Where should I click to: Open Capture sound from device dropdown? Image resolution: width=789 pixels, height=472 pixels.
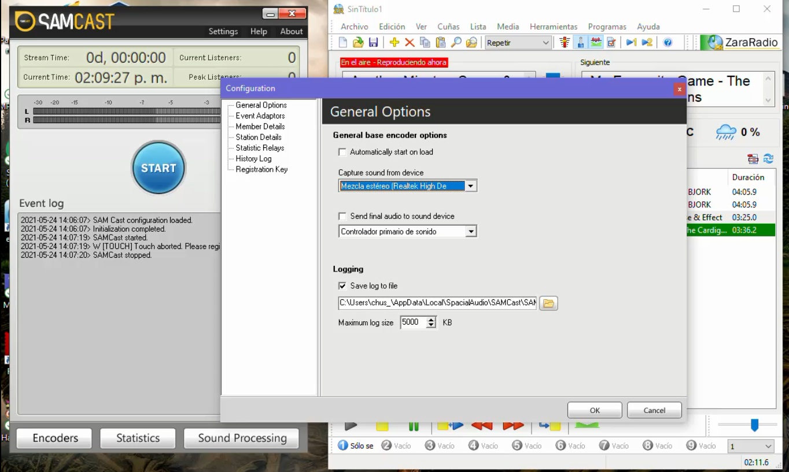tap(471, 186)
